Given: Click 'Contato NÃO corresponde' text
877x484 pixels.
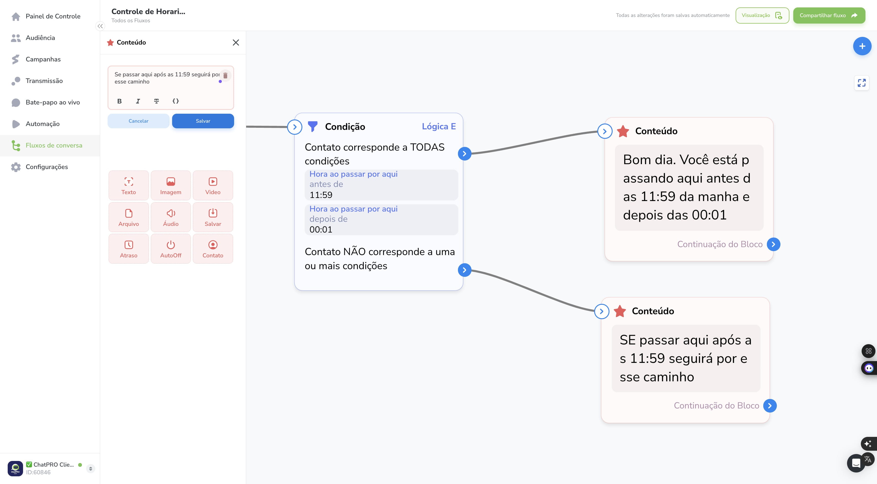Looking at the screenshot, I should coord(380,259).
